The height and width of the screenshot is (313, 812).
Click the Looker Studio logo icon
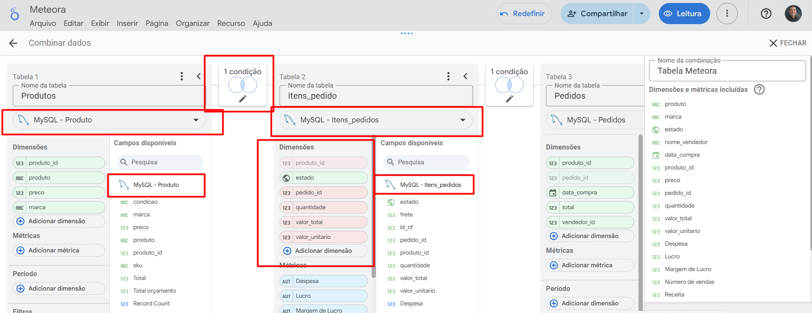tap(15, 14)
